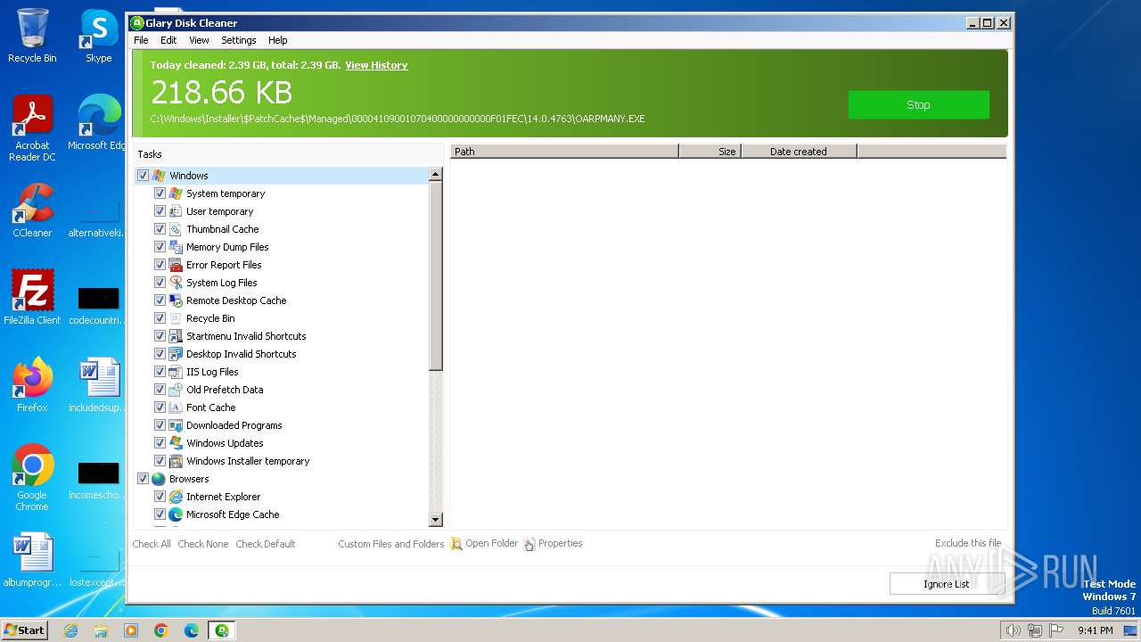Open Chrome from the taskbar
Viewport: 1141px width, 642px height.
(161, 630)
